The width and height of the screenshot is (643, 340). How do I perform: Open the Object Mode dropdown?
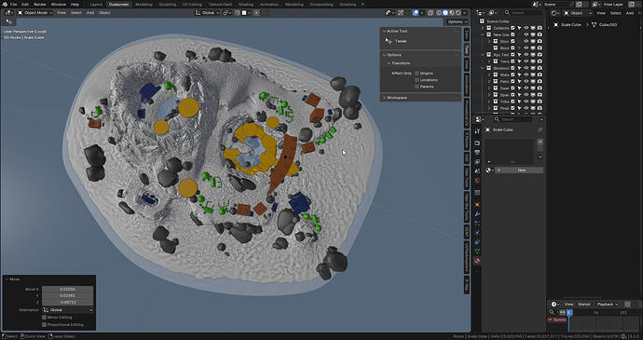(x=34, y=13)
